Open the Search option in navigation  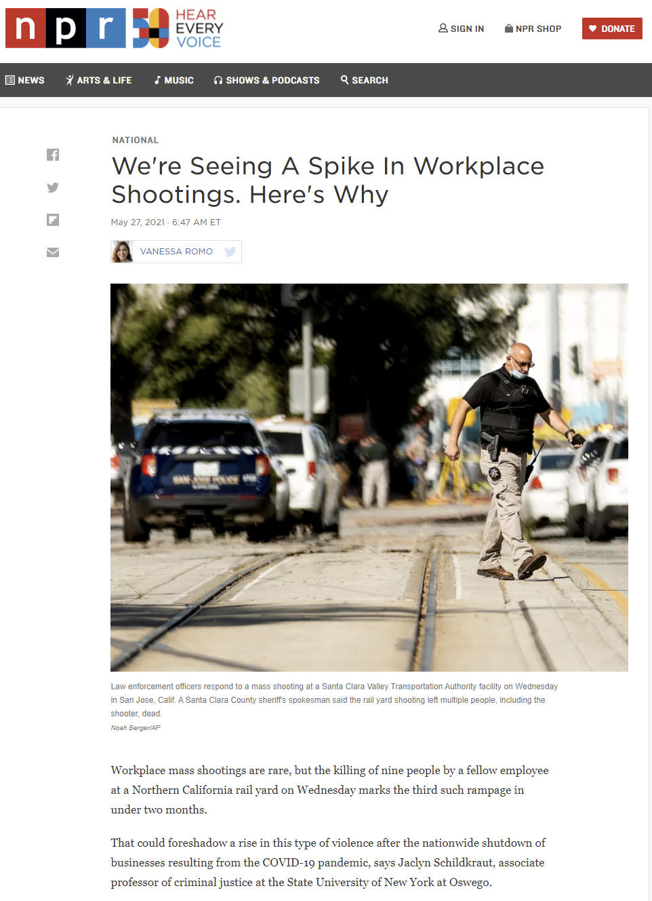point(364,80)
